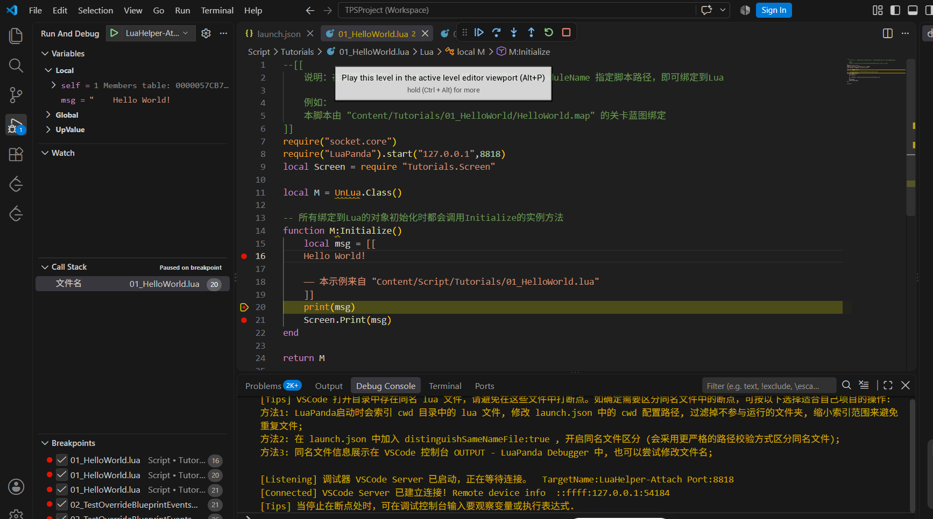Open the Terminal menu
The image size is (933, 519).
coord(217,10)
